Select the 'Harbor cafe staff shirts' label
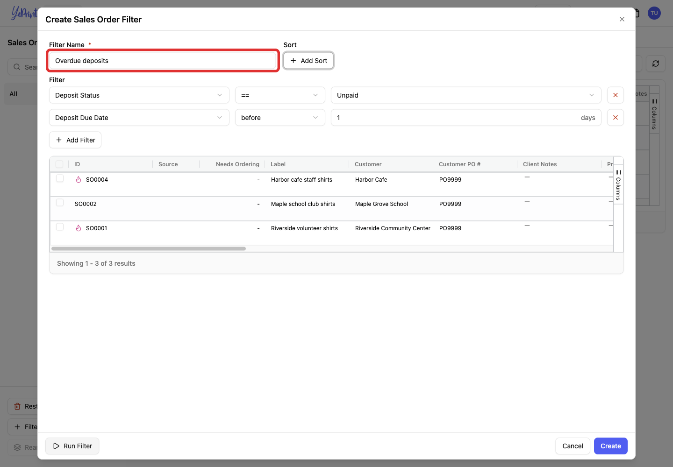This screenshot has width=673, height=467. (301, 180)
